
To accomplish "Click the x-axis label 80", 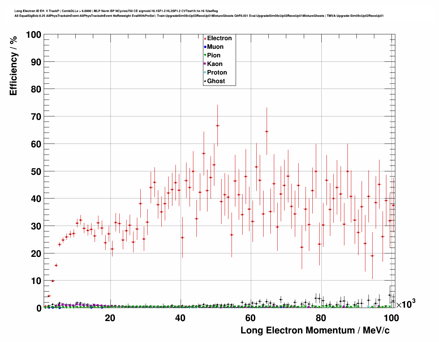I will pyautogui.click(x=321, y=318).
